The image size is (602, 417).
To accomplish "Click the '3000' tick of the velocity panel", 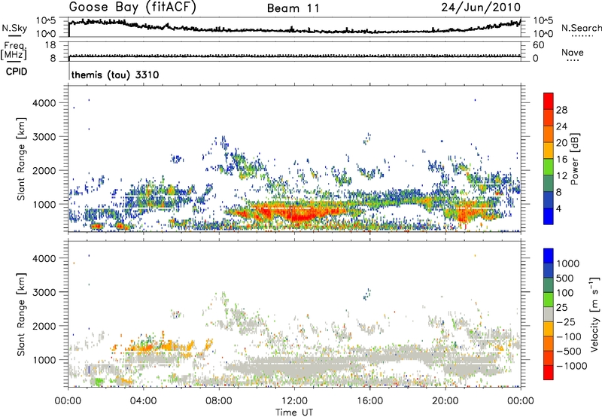I will [x=44, y=292].
